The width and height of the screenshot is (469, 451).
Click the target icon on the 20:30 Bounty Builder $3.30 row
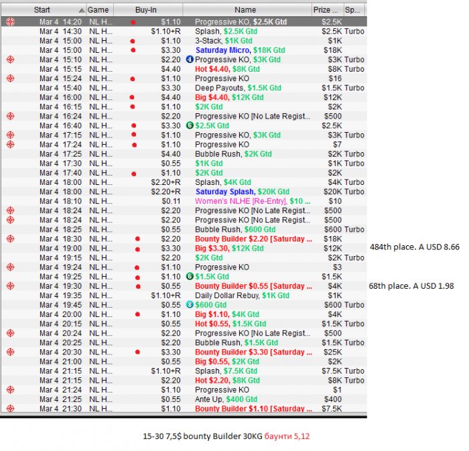pos(11,352)
